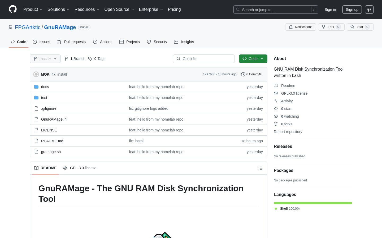Click the Releases heading link
382x238 pixels.
coord(283,147)
